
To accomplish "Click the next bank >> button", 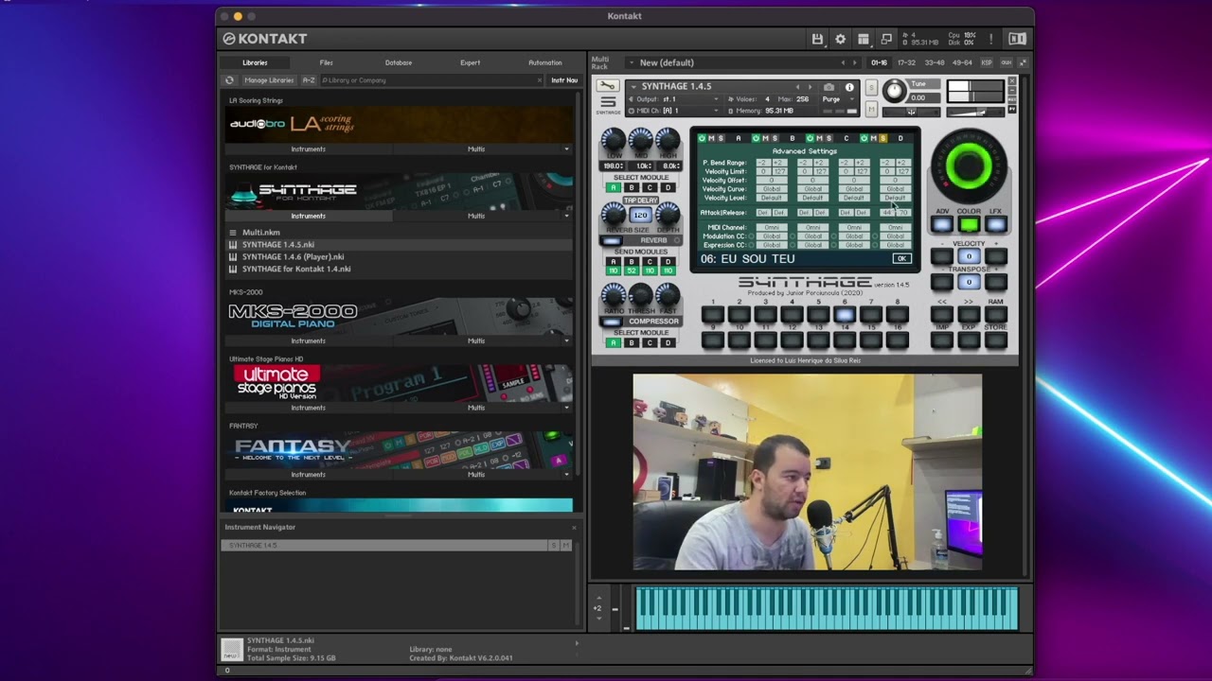I will click(969, 315).
